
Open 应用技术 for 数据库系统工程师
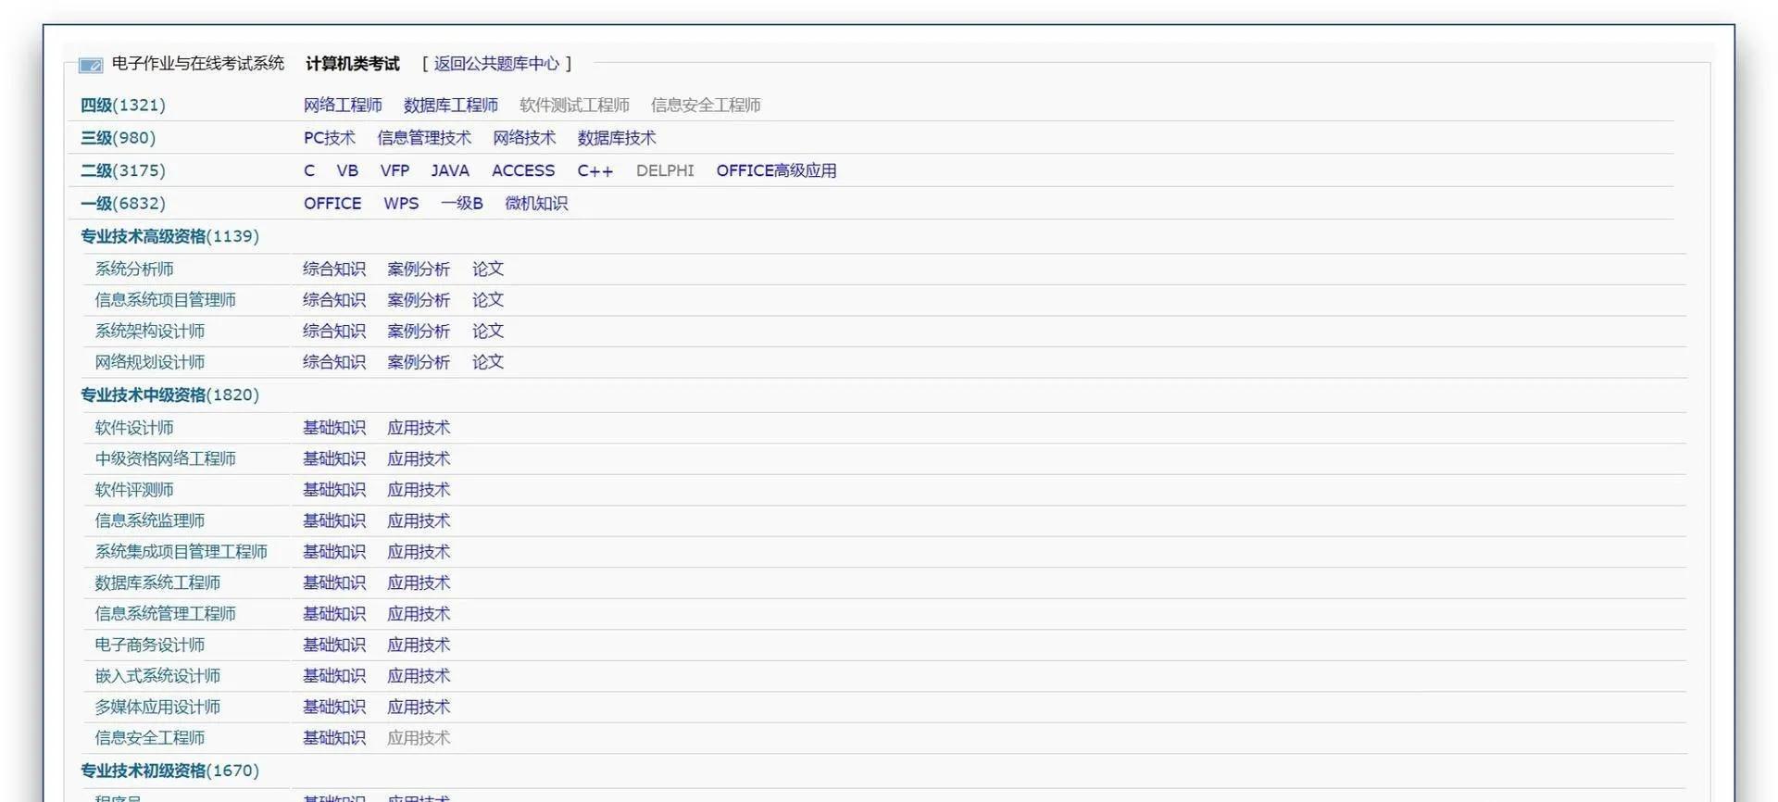419,583
